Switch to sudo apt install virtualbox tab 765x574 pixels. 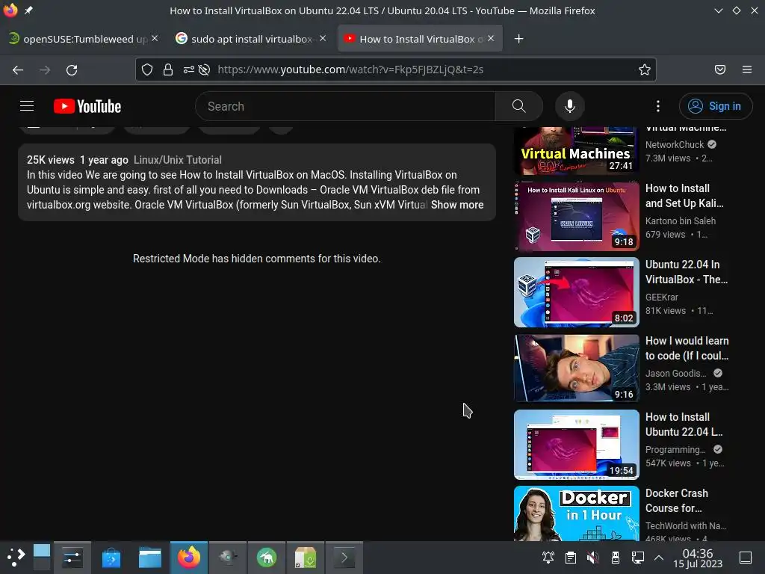pyautogui.click(x=251, y=39)
